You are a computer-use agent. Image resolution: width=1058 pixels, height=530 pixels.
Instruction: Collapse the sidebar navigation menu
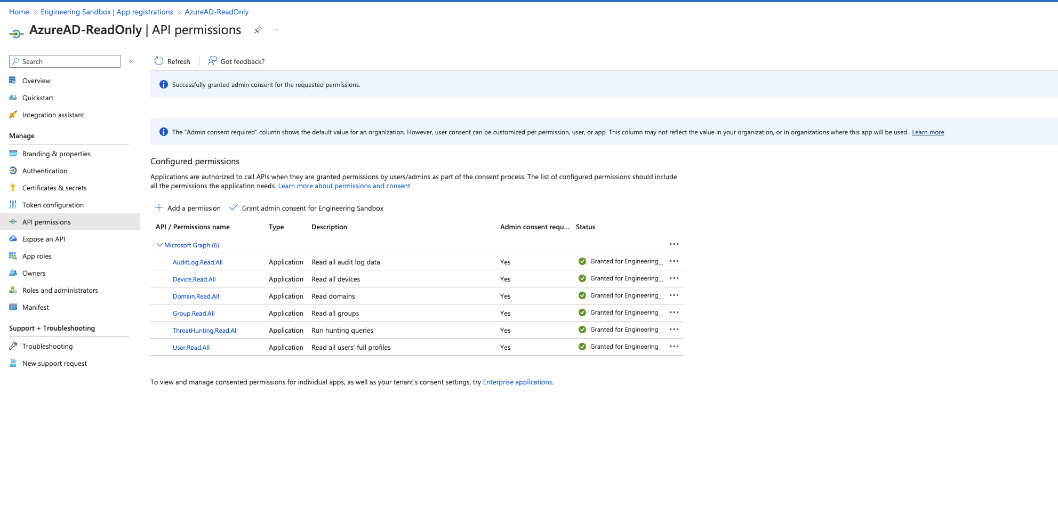pos(131,61)
